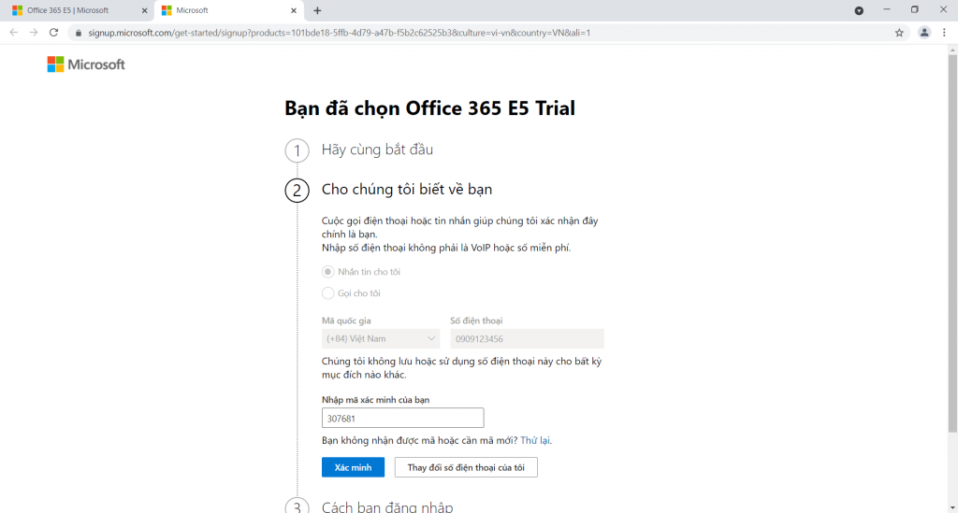
Task: Click the browser back arrow icon
Action: [x=13, y=33]
